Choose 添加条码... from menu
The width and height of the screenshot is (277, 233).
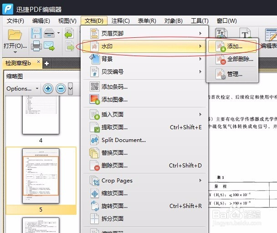(144, 86)
